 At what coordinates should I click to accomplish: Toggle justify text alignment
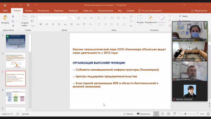(118, 24)
